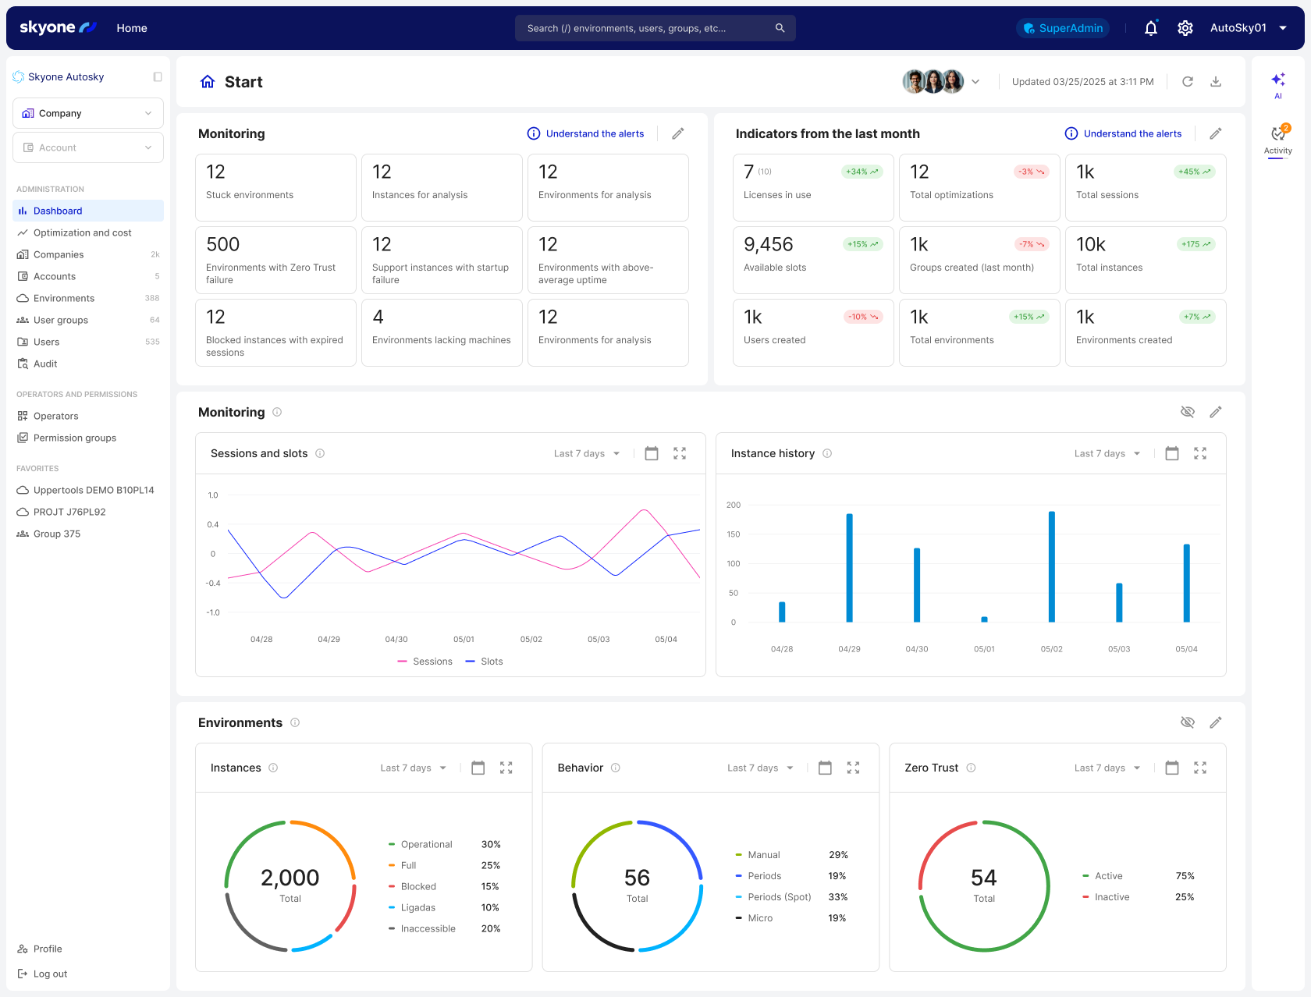Expand the Sessions and slots chart fullscreen
The width and height of the screenshot is (1311, 997).
[x=680, y=453]
